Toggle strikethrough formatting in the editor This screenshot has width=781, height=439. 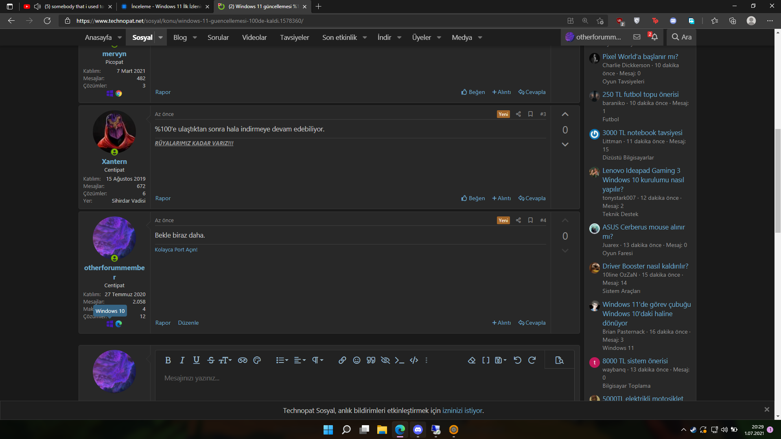pos(210,360)
